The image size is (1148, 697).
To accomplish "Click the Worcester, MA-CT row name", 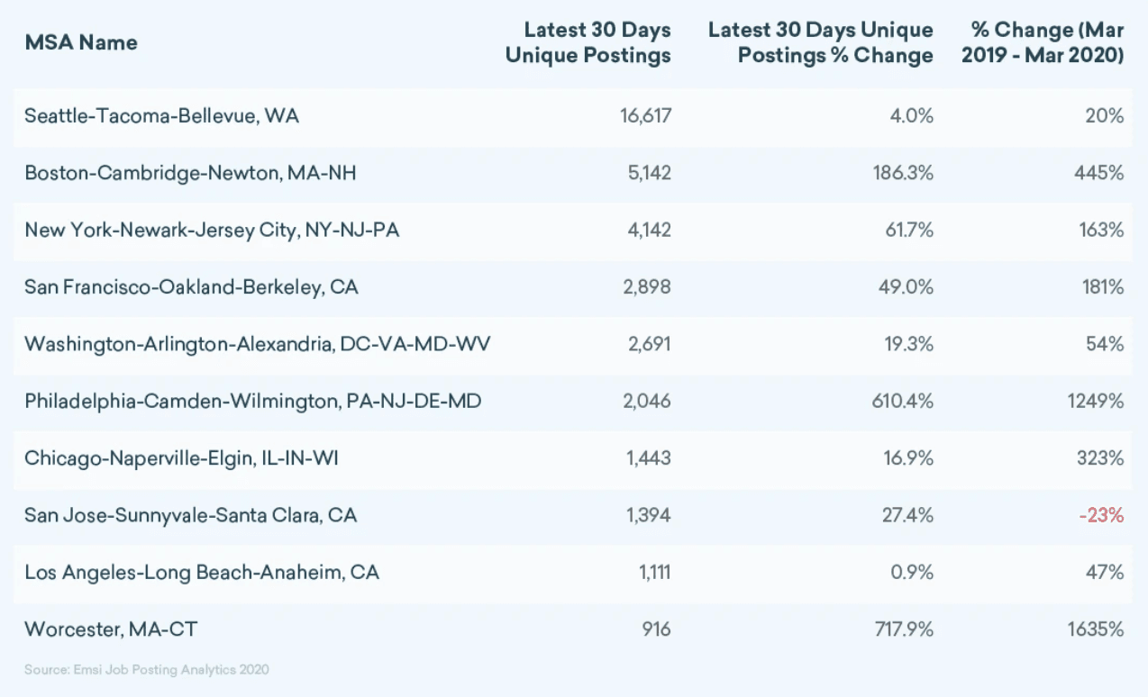I will (x=111, y=629).
